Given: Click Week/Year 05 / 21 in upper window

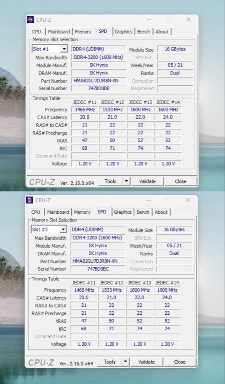Looking at the screenshot, I should click(x=175, y=65).
